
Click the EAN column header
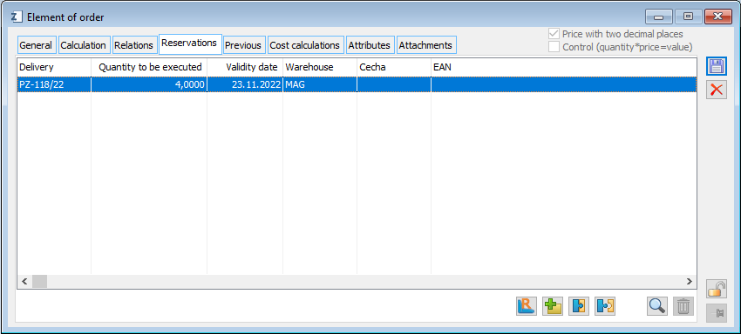point(563,68)
